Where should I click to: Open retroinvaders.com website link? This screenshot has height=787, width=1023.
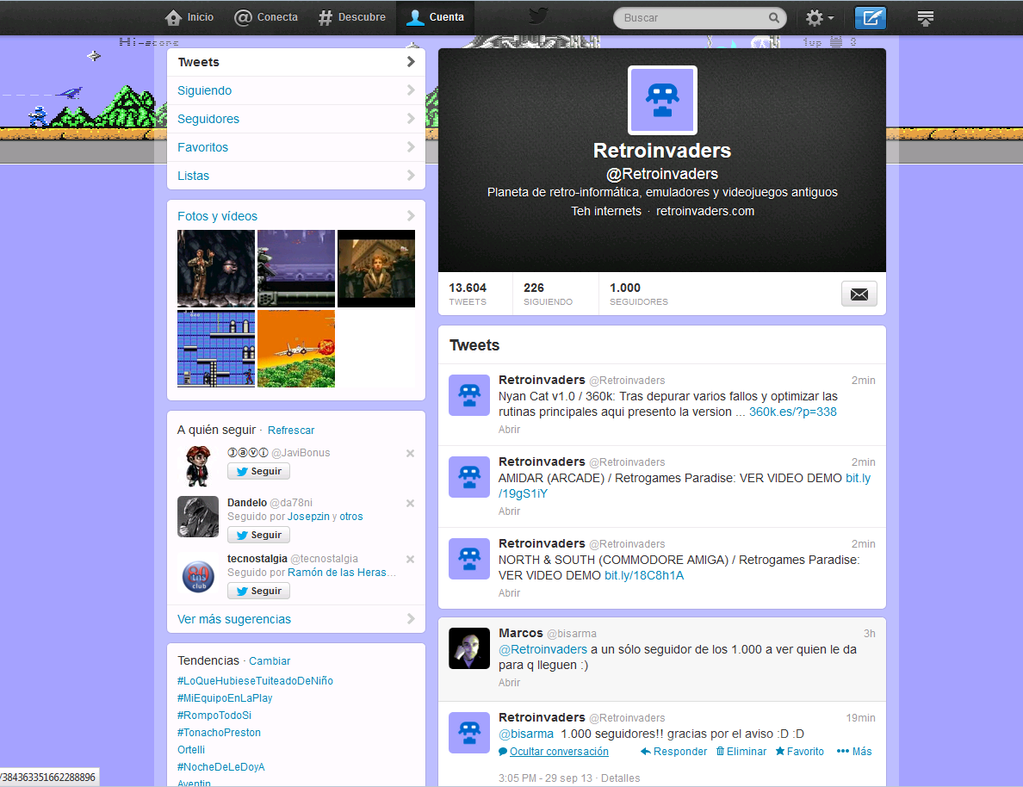(x=704, y=212)
